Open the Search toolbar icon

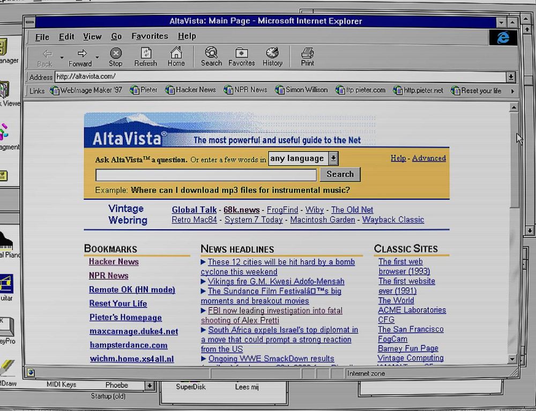[211, 57]
